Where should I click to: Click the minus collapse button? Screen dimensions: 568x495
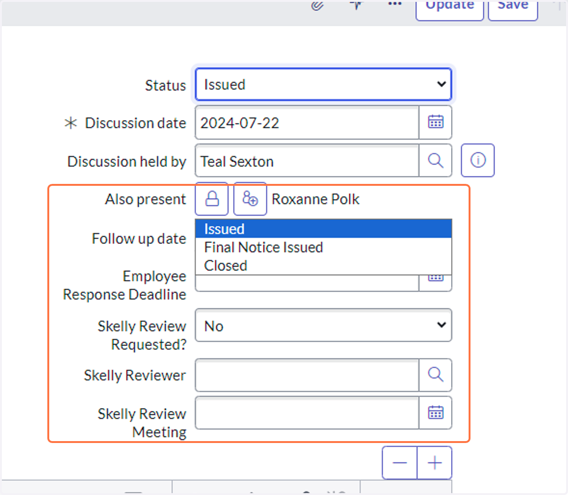(x=399, y=463)
